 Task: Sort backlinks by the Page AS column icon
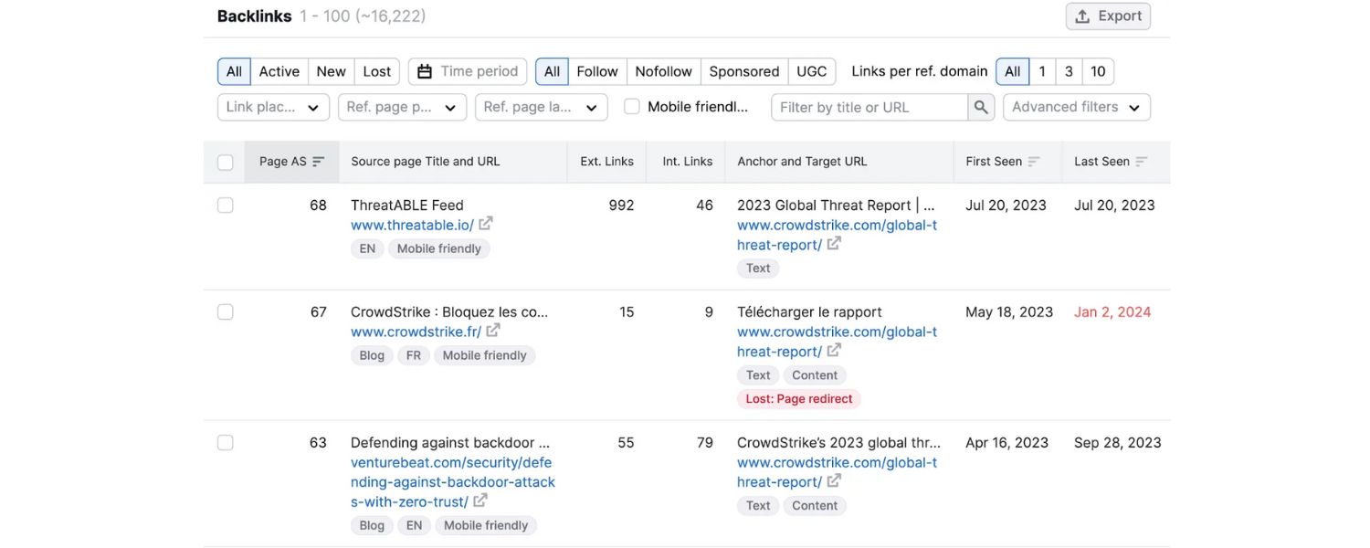pos(317,161)
